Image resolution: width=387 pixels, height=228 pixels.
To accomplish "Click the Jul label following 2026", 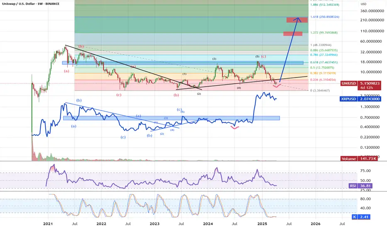I will (342, 224).
